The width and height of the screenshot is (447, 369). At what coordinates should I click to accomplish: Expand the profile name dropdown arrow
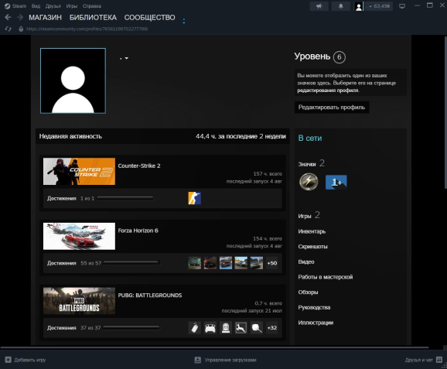pos(127,58)
